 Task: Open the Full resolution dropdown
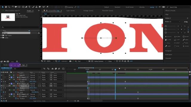pos(82,61)
